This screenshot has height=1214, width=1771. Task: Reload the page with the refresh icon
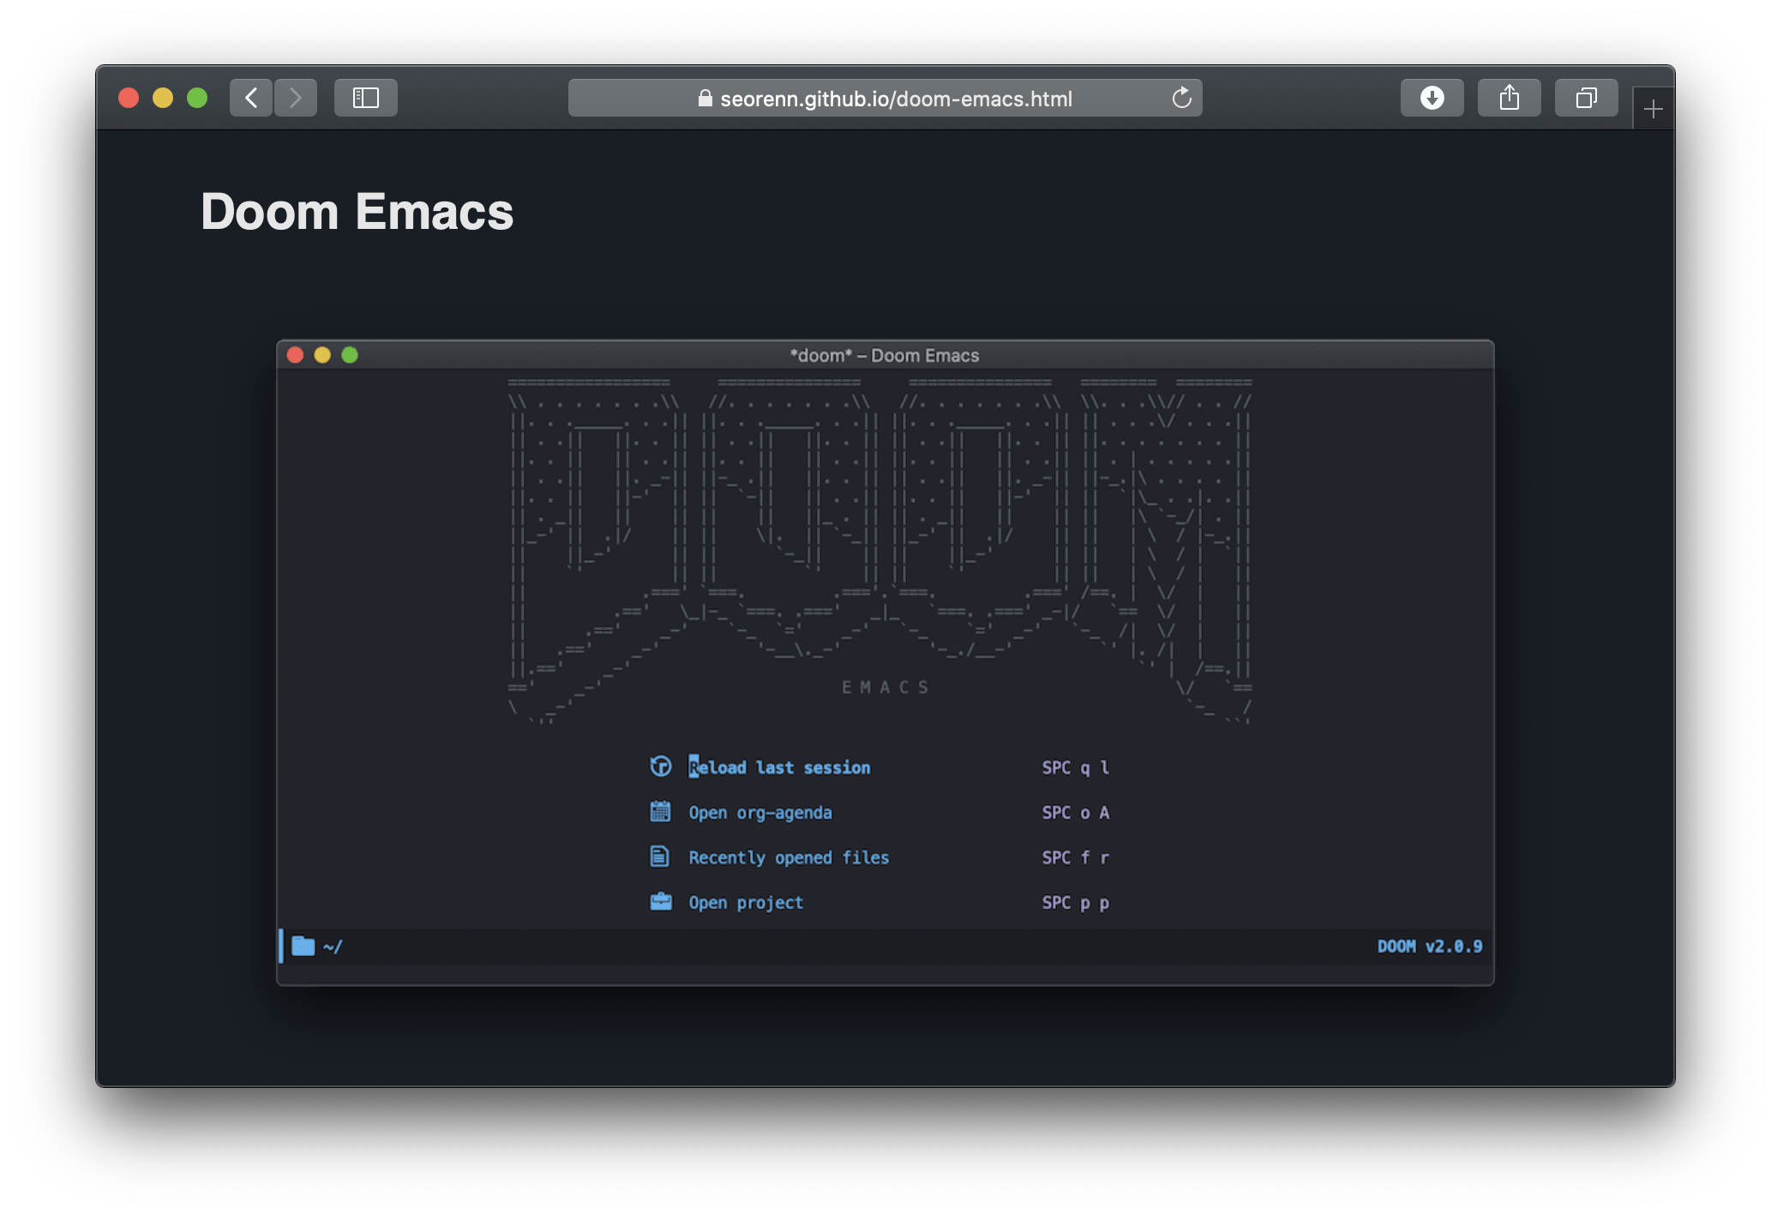pyautogui.click(x=1182, y=98)
